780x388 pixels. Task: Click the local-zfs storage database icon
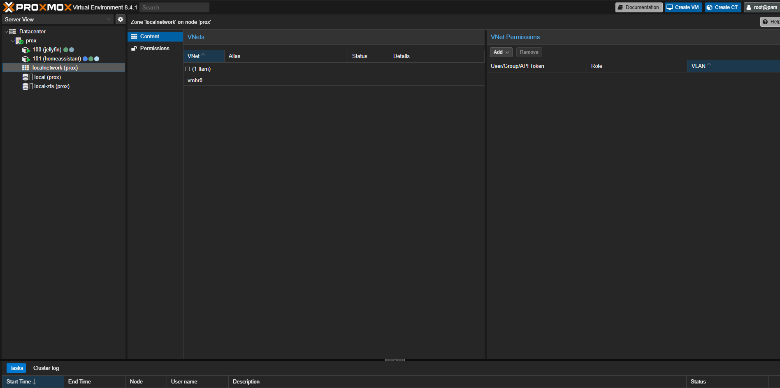tap(26, 86)
